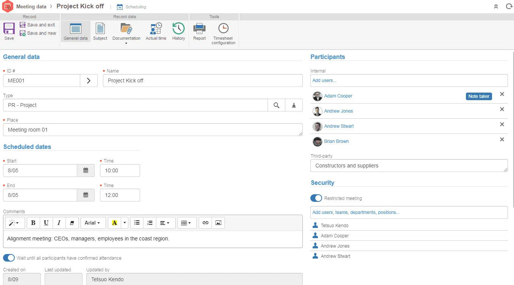The image size is (514, 285).
Task: Switch to the General data tab
Action: coord(75,32)
